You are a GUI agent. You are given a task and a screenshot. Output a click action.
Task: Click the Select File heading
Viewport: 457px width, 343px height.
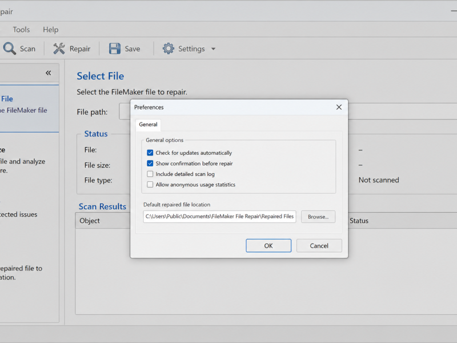[101, 76]
